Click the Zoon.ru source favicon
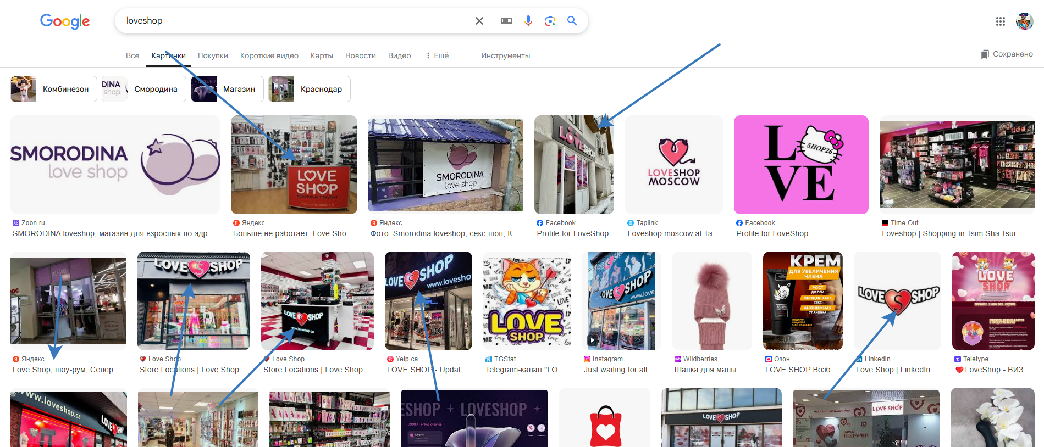Viewport: 1044px width, 447px height. (x=16, y=223)
